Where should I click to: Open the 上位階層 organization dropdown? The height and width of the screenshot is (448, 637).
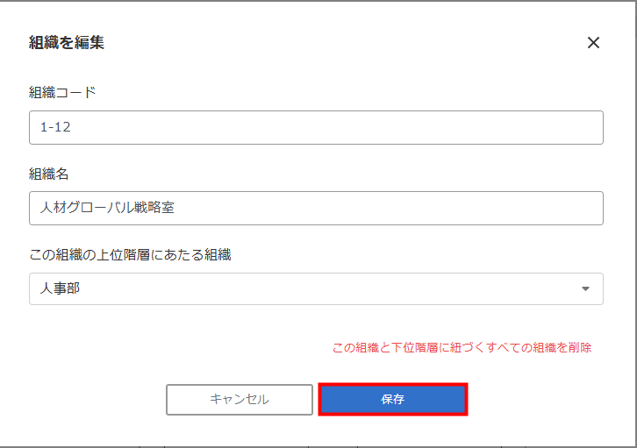pos(316,288)
